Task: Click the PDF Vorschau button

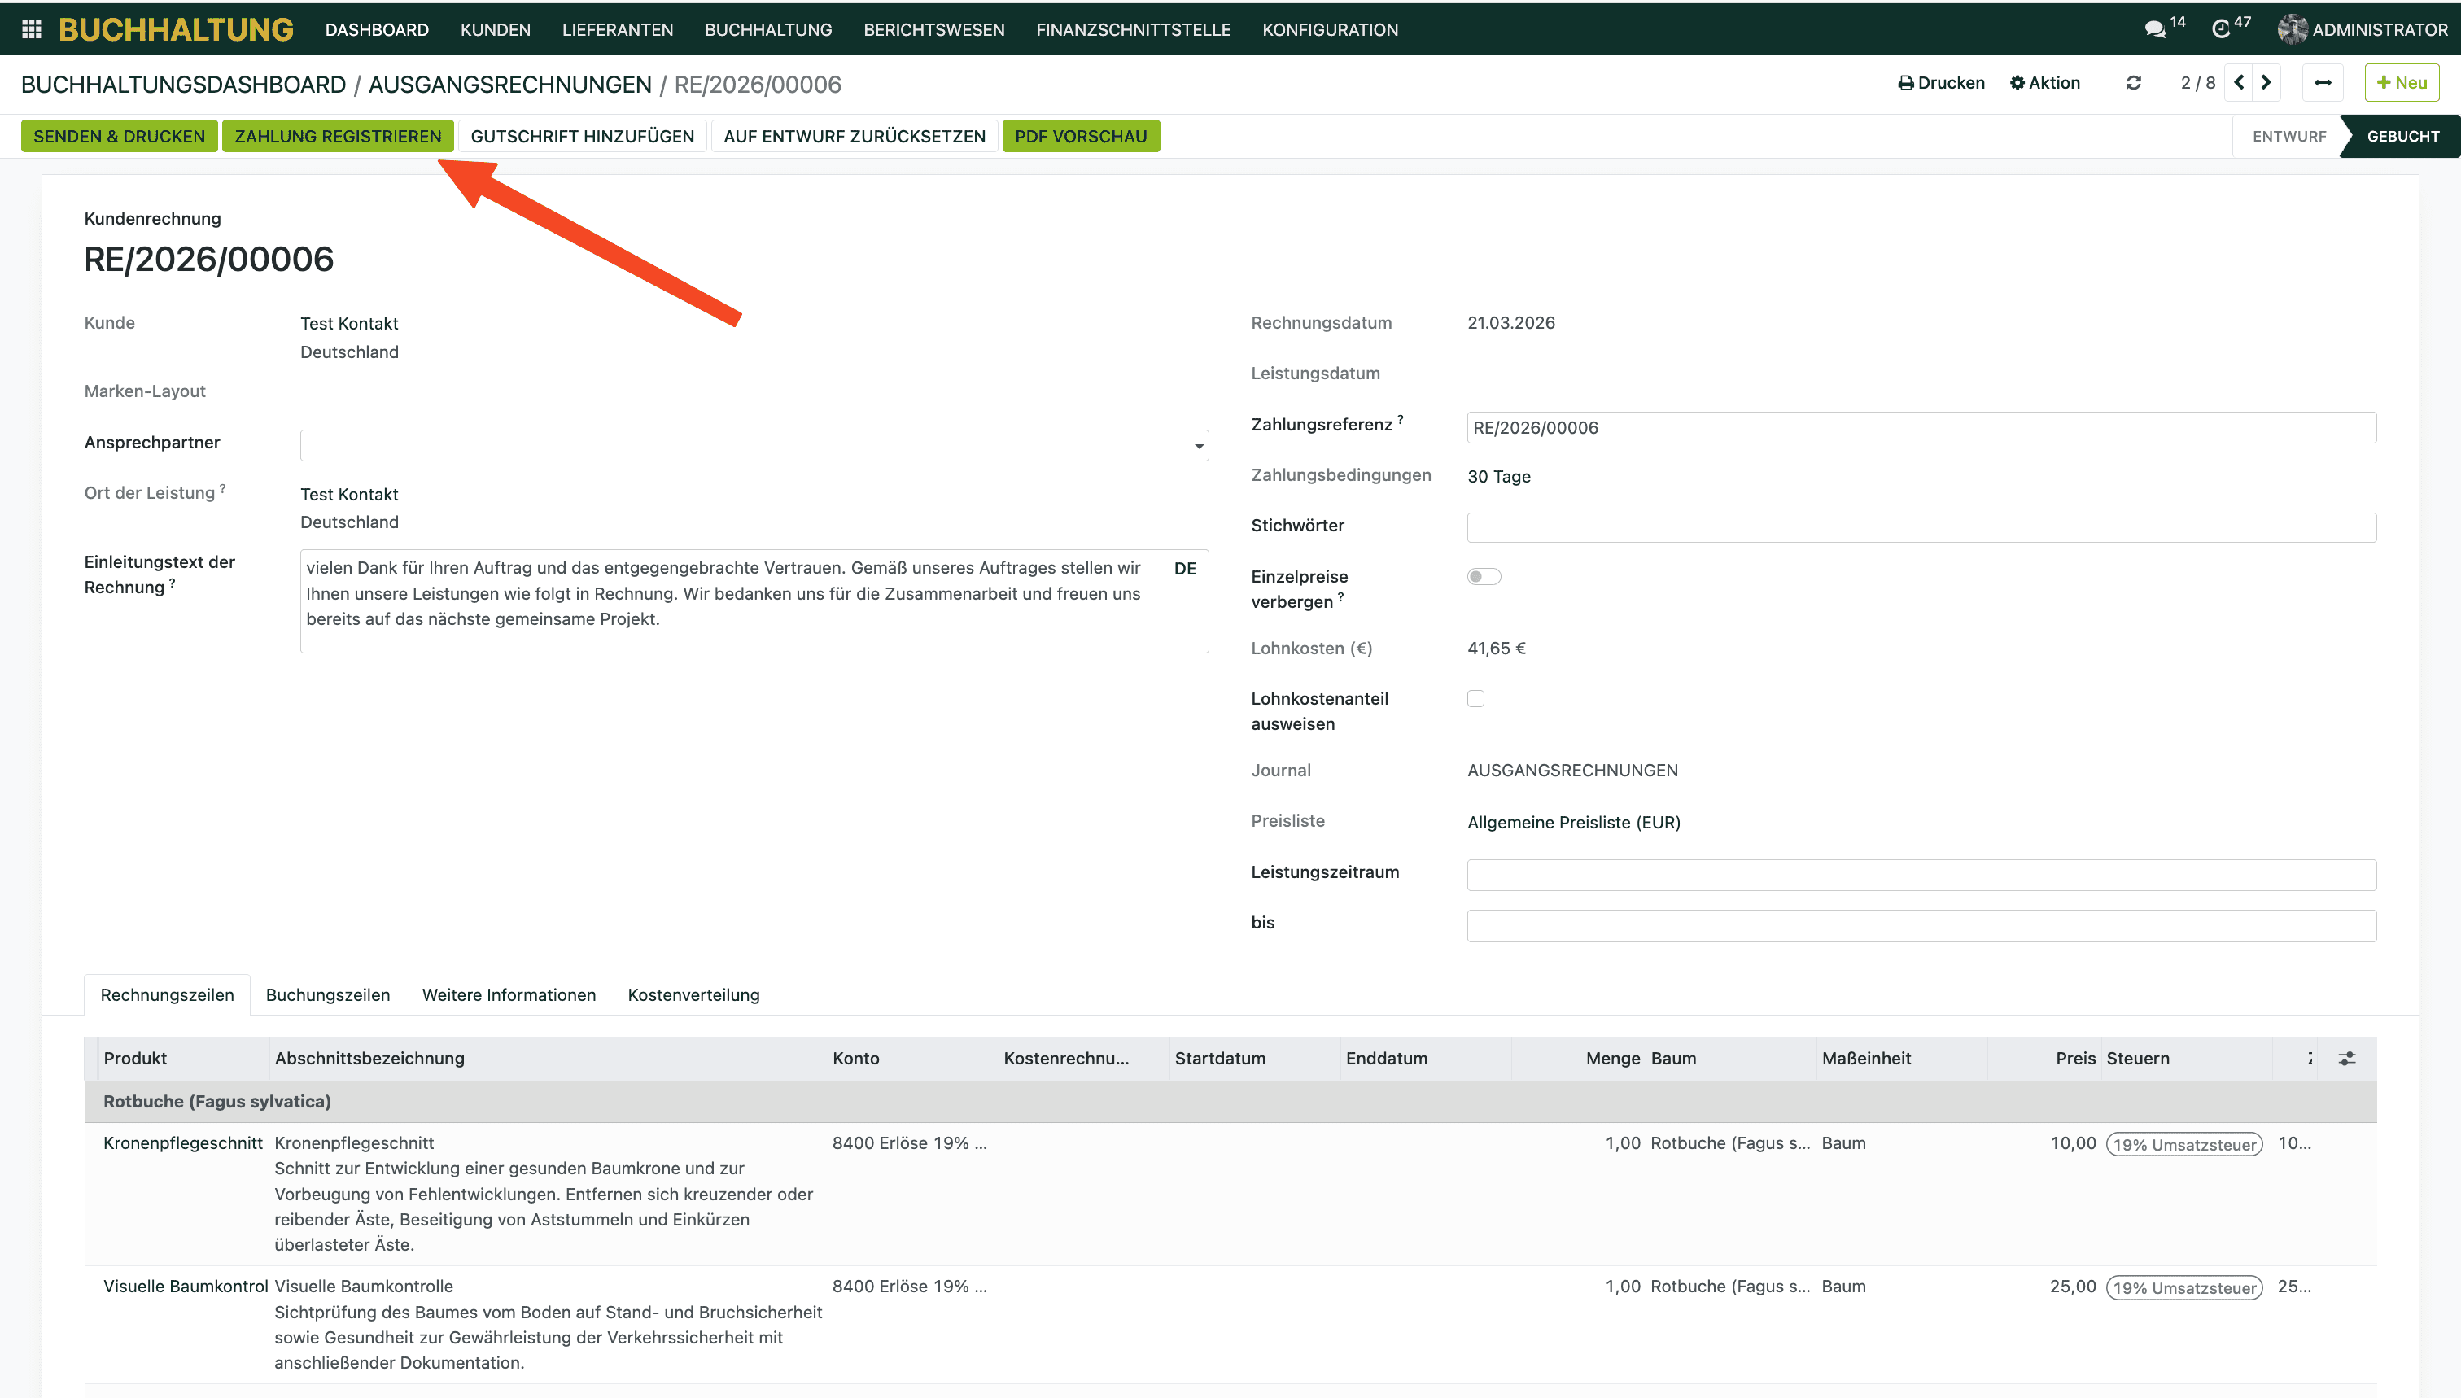Action: pyautogui.click(x=1080, y=137)
